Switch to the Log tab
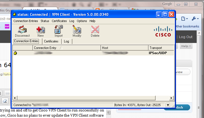The width and height of the screenshot is (204, 118). (x=66, y=41)
